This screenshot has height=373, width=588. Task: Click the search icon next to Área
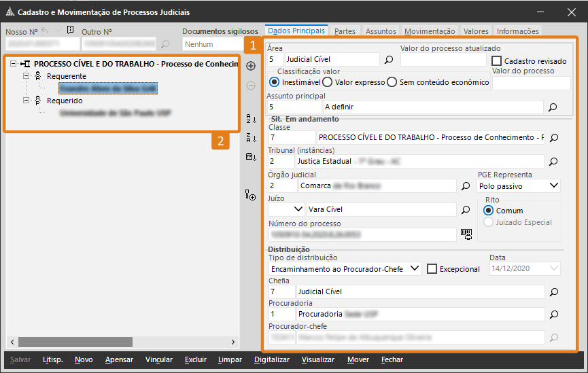[x=390, y=60]
